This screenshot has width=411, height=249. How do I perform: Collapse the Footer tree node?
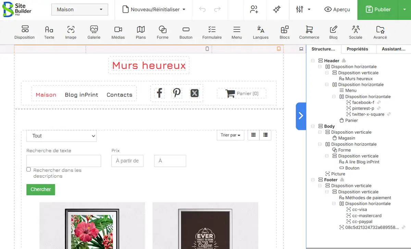coord(313,180)
